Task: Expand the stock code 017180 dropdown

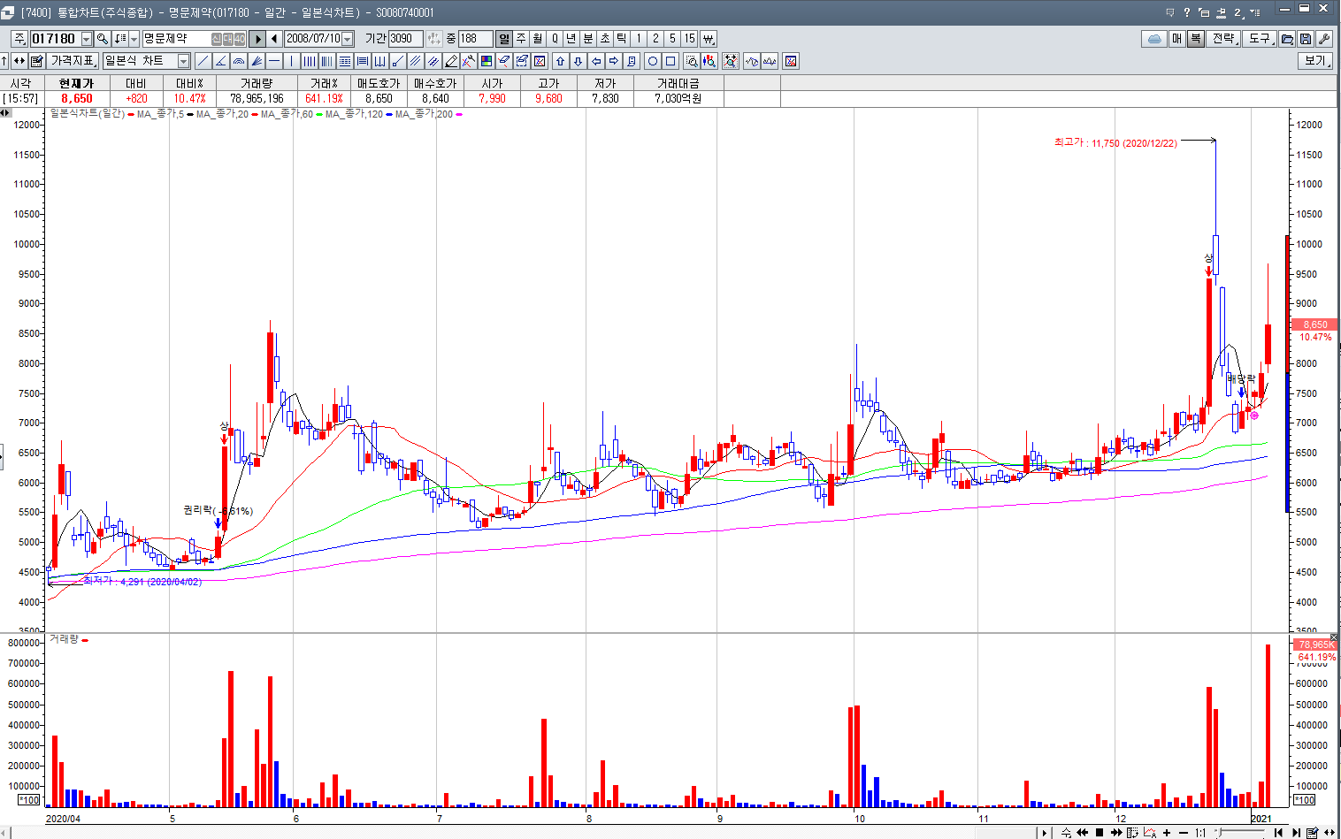Action: pos(86,39)
